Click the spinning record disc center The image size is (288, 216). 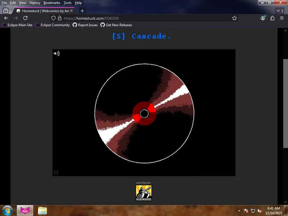(x=144, y=114)
